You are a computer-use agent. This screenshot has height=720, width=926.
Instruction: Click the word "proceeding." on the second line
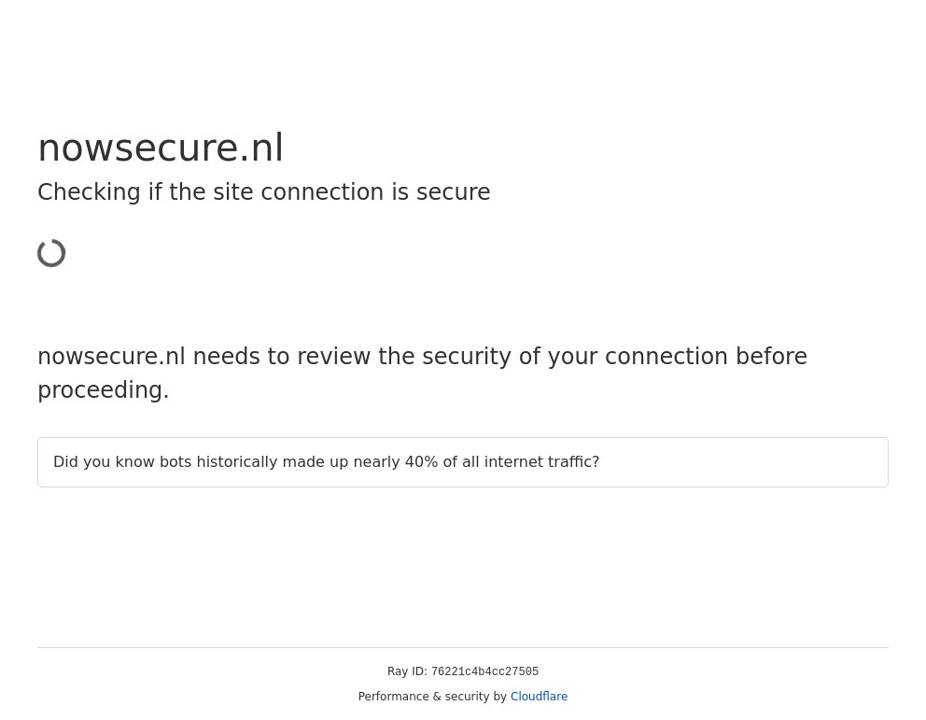tap(104, 390)
